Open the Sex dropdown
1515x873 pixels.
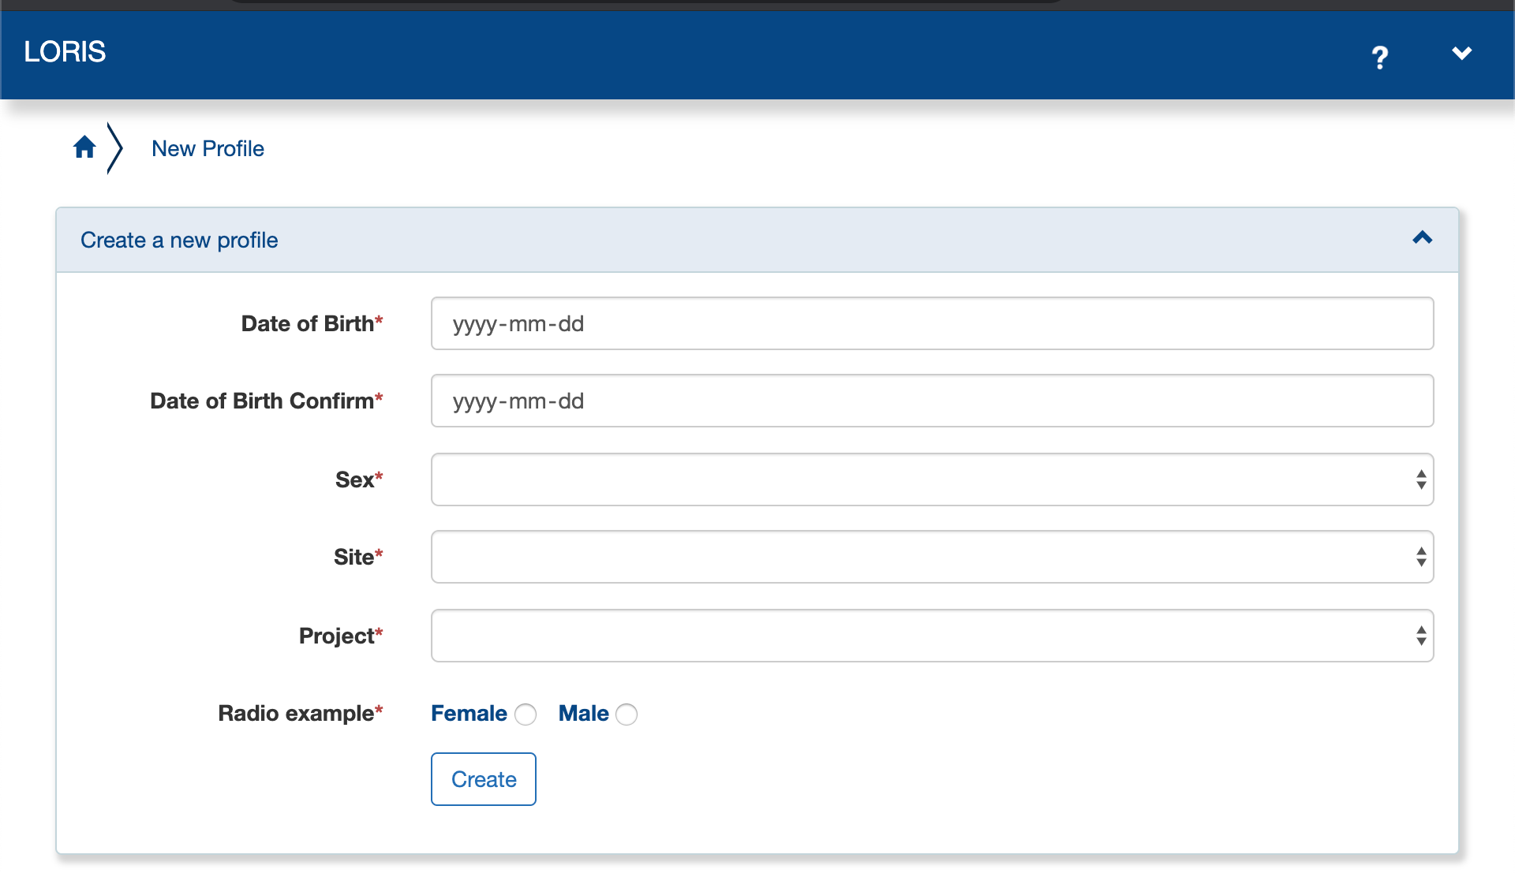932,479
